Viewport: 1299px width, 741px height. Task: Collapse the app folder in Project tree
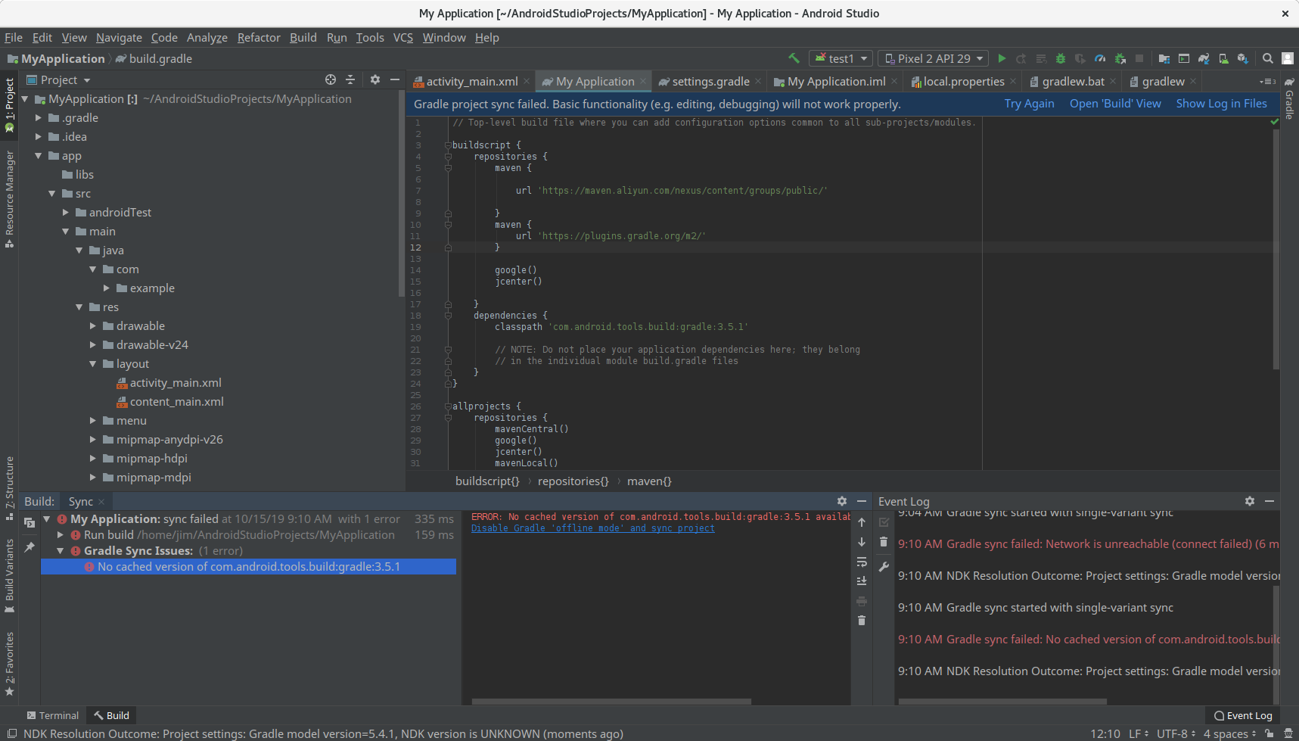[38, 155]
